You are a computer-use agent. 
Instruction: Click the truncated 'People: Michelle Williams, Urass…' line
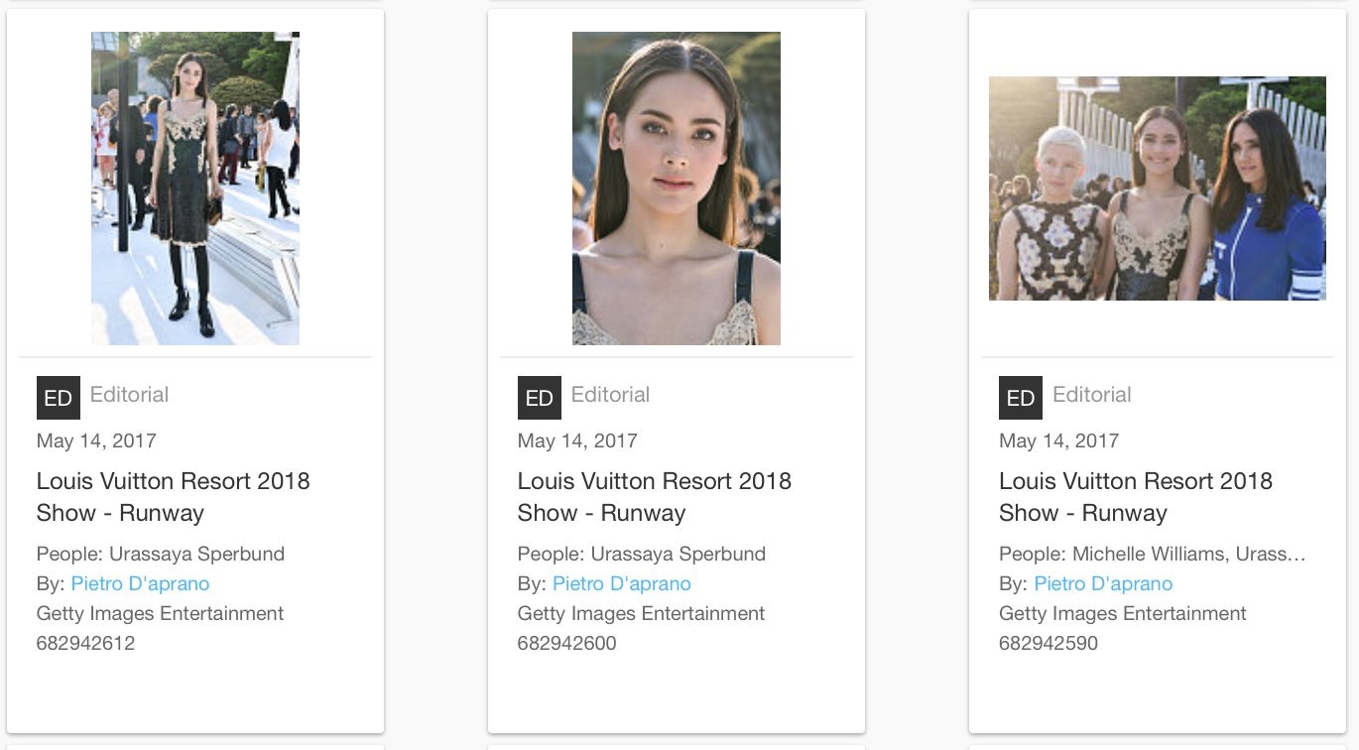point(1153,554)
